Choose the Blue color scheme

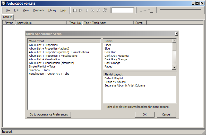[x=107, y=49]
